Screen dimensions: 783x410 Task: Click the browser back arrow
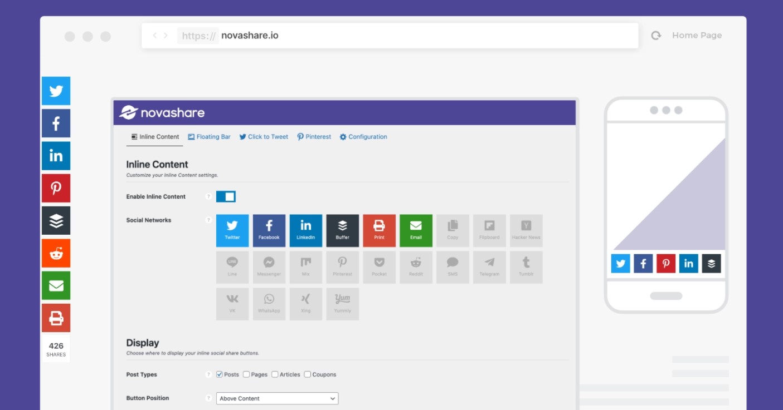[155, 36]
